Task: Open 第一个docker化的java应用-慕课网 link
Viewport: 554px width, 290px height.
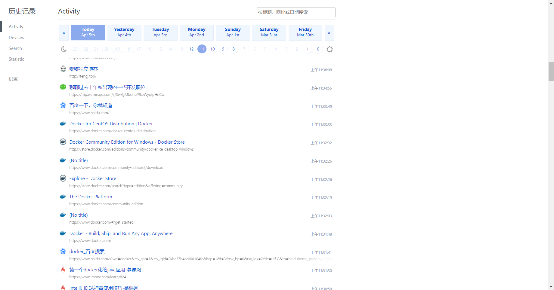Action: point(105,270)
